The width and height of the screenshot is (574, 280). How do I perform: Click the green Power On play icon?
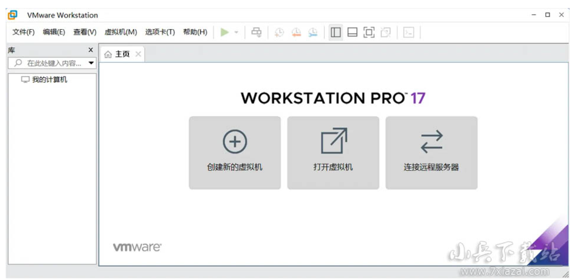[x=225, y=32]
